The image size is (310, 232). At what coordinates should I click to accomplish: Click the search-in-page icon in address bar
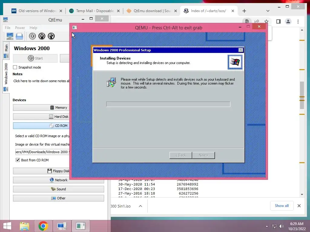click(x=247, y=21)
